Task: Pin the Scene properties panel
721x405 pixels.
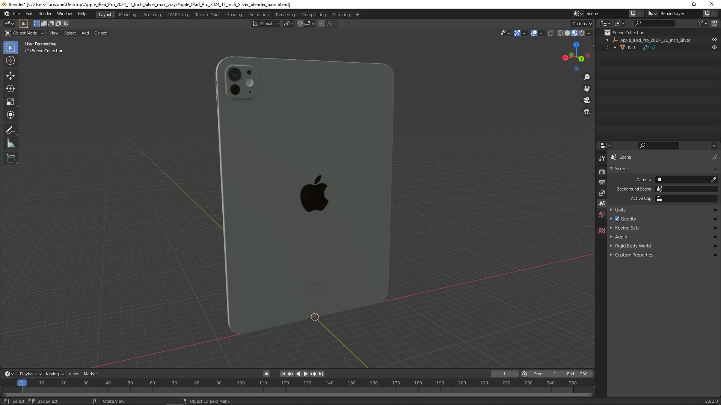Action: 714,157
